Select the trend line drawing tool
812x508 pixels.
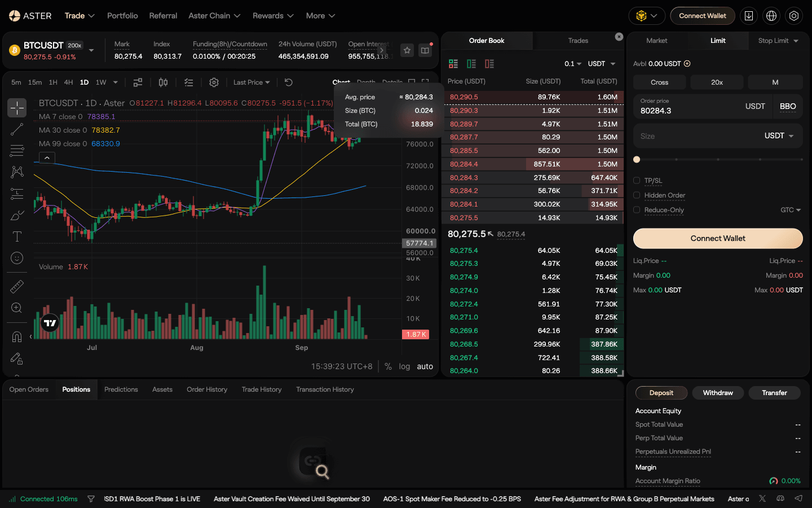tap(17, 129)
